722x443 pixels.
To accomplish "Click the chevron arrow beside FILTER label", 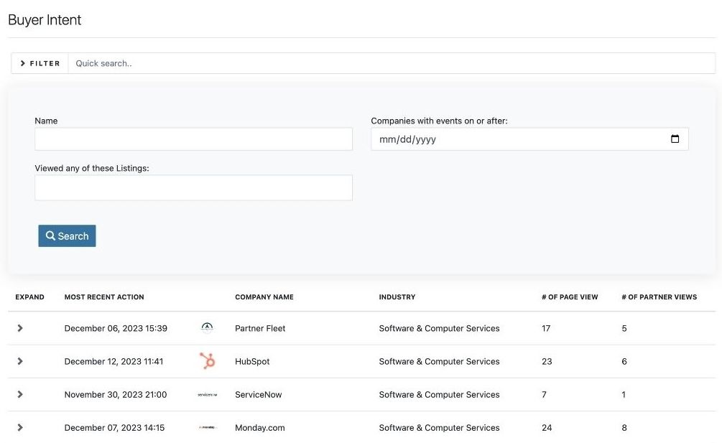I will pos(24,63).
